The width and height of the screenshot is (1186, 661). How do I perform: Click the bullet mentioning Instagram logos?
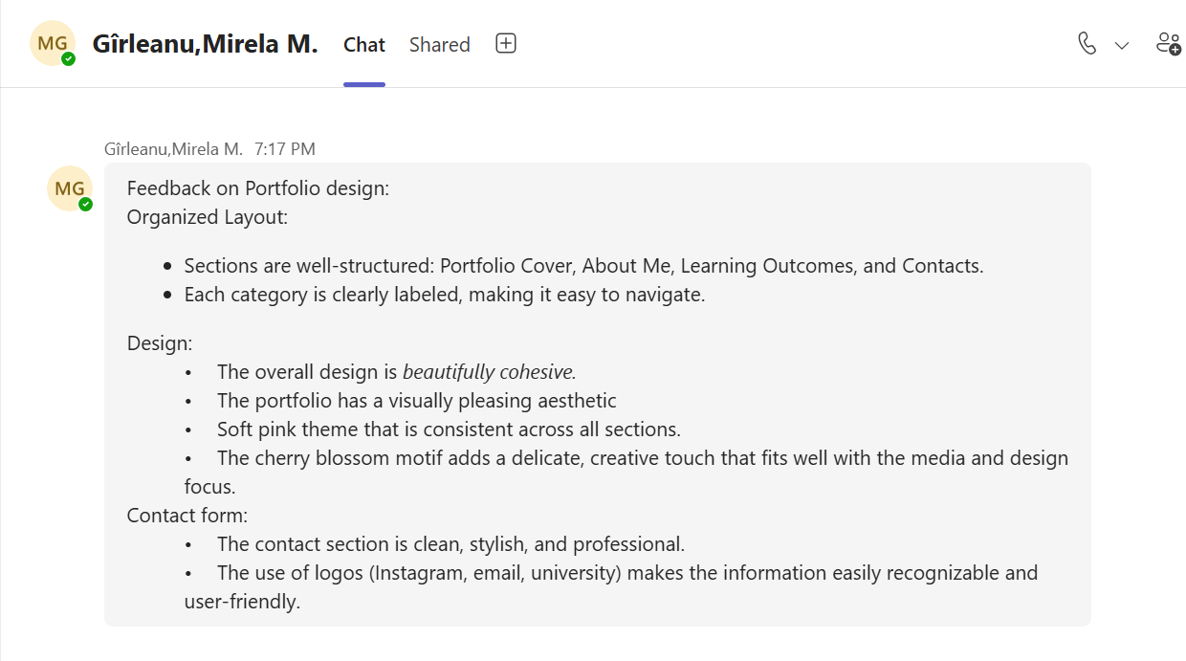click(x=626, y=573)
